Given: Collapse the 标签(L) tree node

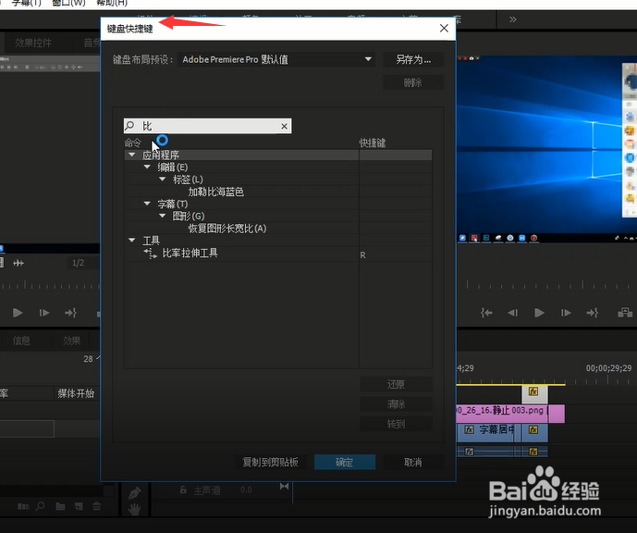Looking at the screenshot, I should click(x=163, y=179).
